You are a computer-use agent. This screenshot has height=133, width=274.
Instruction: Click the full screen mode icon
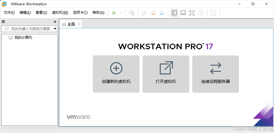(192, 13)
